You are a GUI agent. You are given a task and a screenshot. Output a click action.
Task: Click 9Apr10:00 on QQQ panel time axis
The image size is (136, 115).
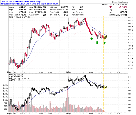[11, 114]
